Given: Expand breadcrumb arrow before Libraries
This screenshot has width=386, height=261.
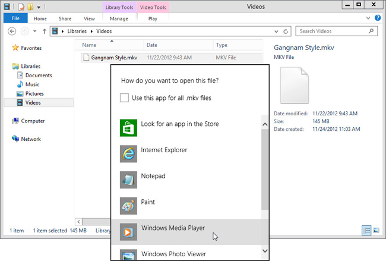Looking at the screenshot, I should [x=62, y=32].
